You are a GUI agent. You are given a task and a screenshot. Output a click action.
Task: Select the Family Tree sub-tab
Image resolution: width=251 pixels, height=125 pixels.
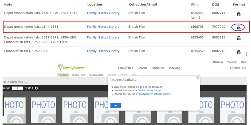[79, 75]
